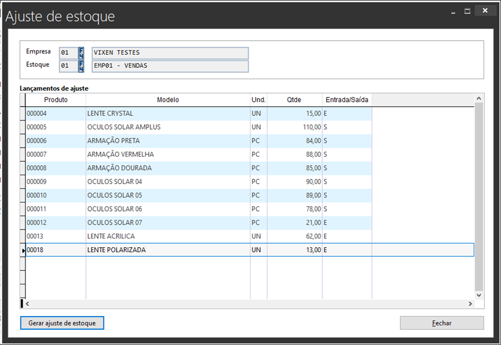Sort by the Produto column header
501x345 pixels.
[x=55, y=100]
